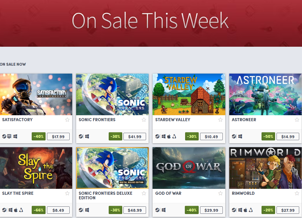Click the Linux icon on Slay the Spire

21,210
